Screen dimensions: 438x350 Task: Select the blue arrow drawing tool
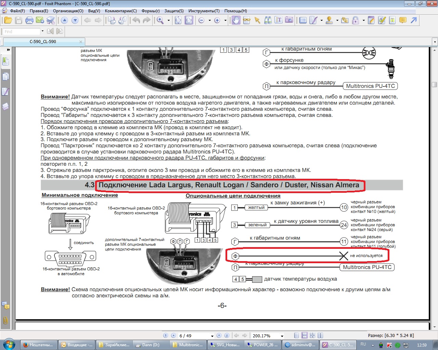tap(414, 21)
